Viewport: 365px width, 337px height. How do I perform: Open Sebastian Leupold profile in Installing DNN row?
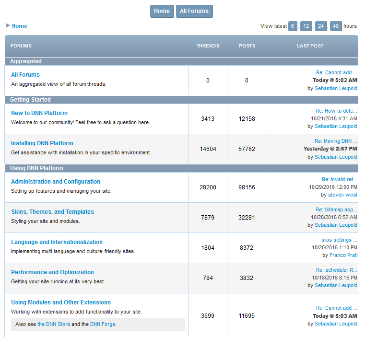coord(336,157)
